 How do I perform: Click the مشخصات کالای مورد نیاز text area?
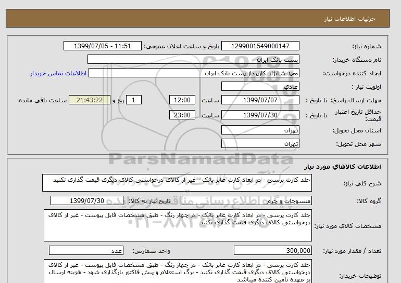pyautogui.click(x=177, y=225)
